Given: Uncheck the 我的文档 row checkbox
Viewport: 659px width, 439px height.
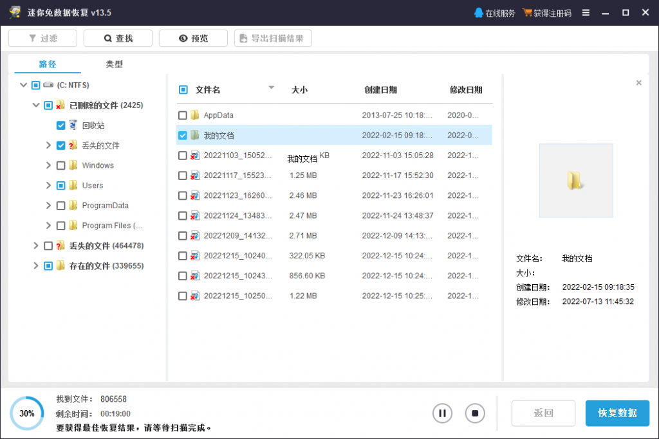Looking at the screenshot, I should [182, 135].
